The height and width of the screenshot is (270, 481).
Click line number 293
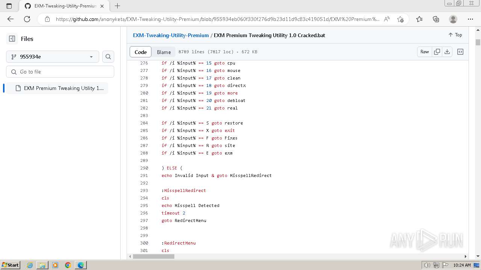point(144,190)
